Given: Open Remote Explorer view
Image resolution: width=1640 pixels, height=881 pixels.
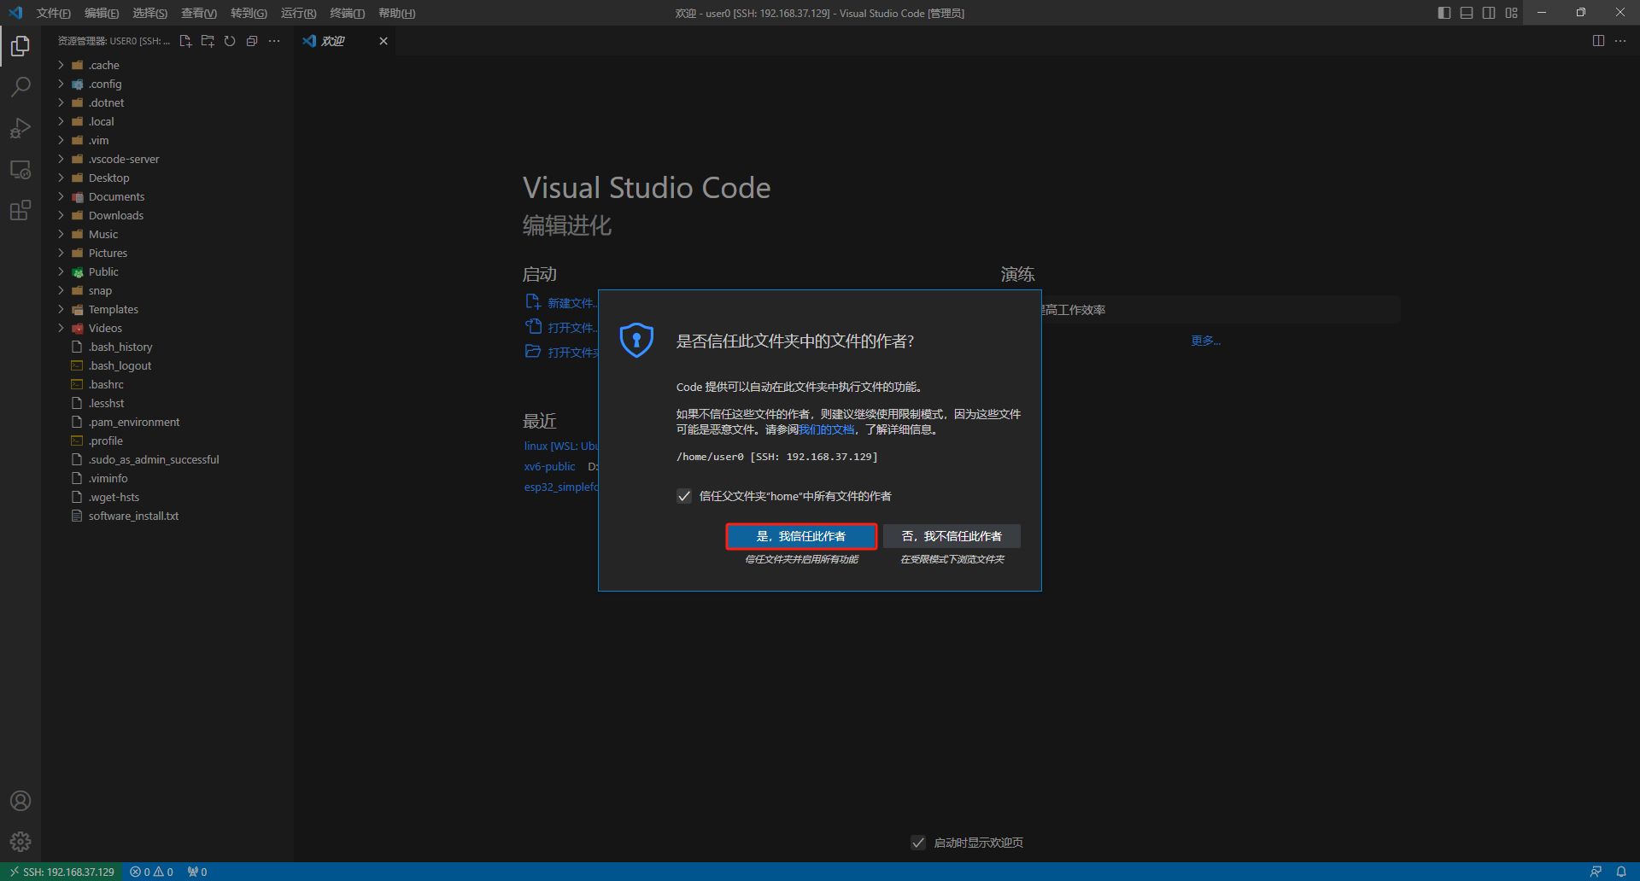Looking at the screenshot, I should tap(20, 169).
